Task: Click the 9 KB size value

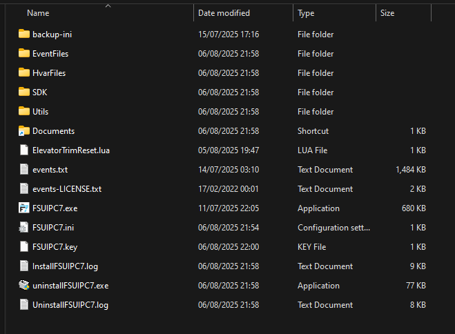Action: tap(418, 266)
